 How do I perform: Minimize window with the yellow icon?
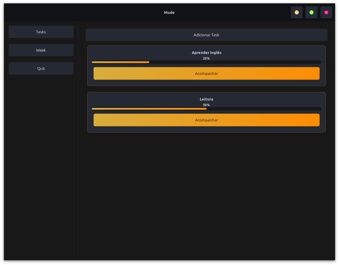pyautogui.click(x=297, y=12)
